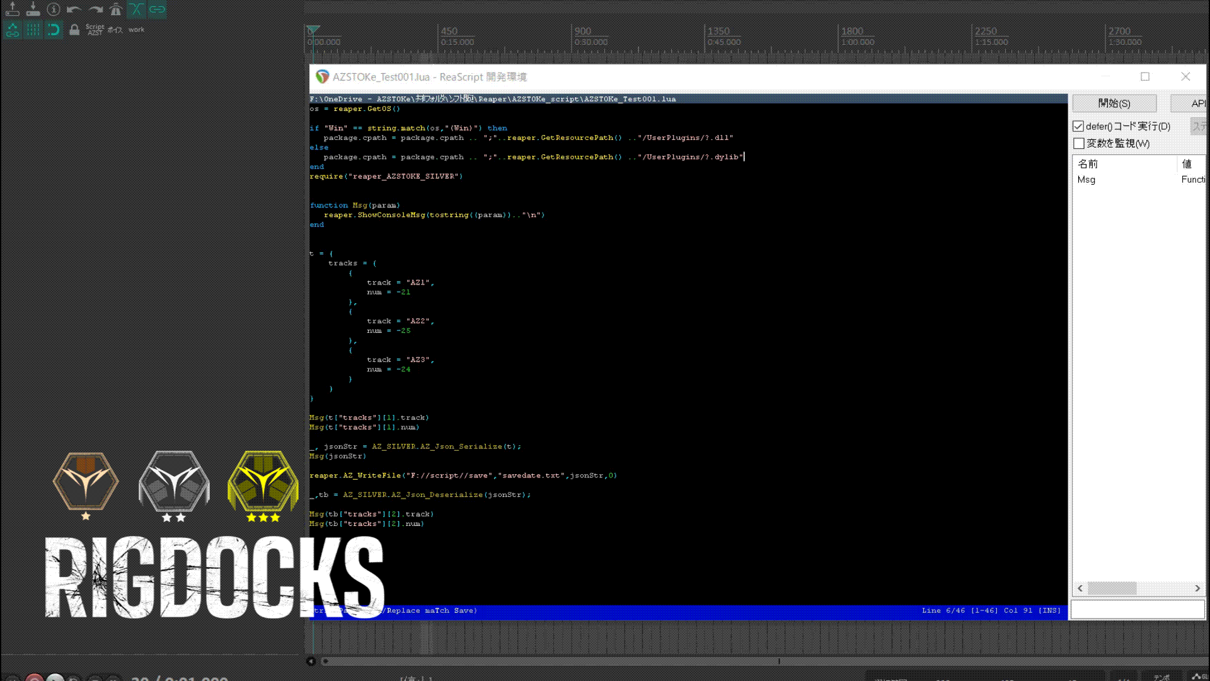The image size is (1210, 681).
Task: Click the track = "AZ2" code line
Action: 400,321
